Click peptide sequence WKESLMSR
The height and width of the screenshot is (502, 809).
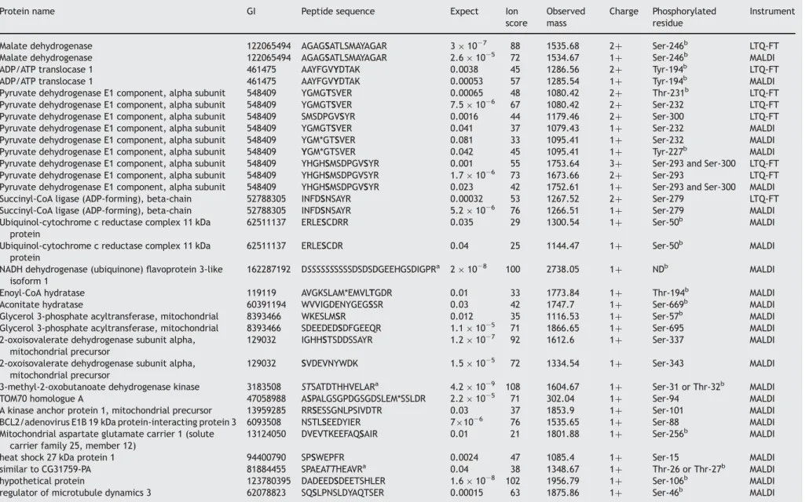(x=324, y=316)
